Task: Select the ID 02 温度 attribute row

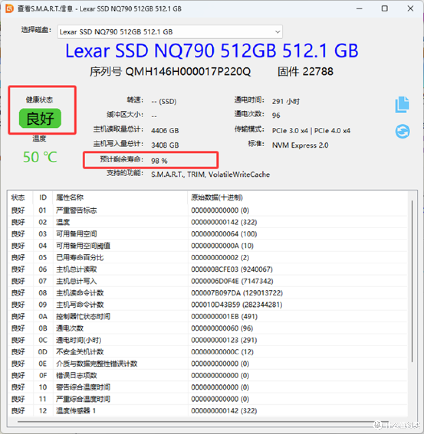Action: 208,222
